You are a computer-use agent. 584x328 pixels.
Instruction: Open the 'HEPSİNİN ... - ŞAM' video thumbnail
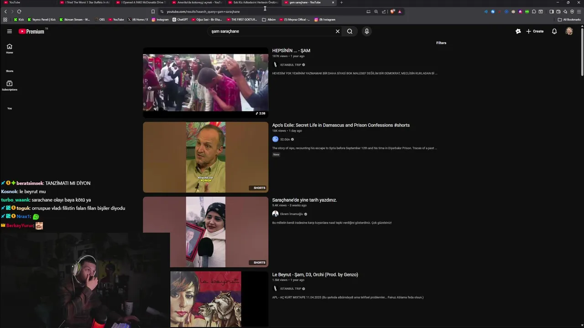205,82
